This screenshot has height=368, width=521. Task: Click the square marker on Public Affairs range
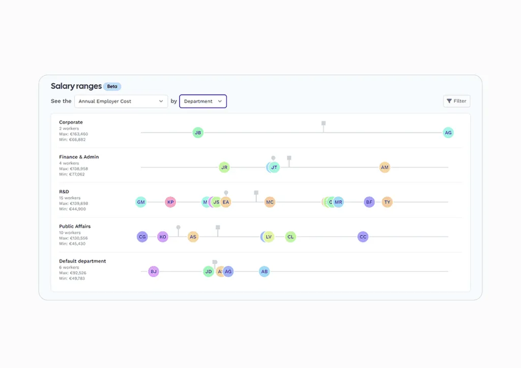tap(218, 227)
